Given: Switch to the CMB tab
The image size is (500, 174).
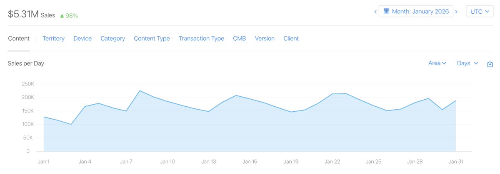Looking at the screenshot, I should (x=240, y=38).
